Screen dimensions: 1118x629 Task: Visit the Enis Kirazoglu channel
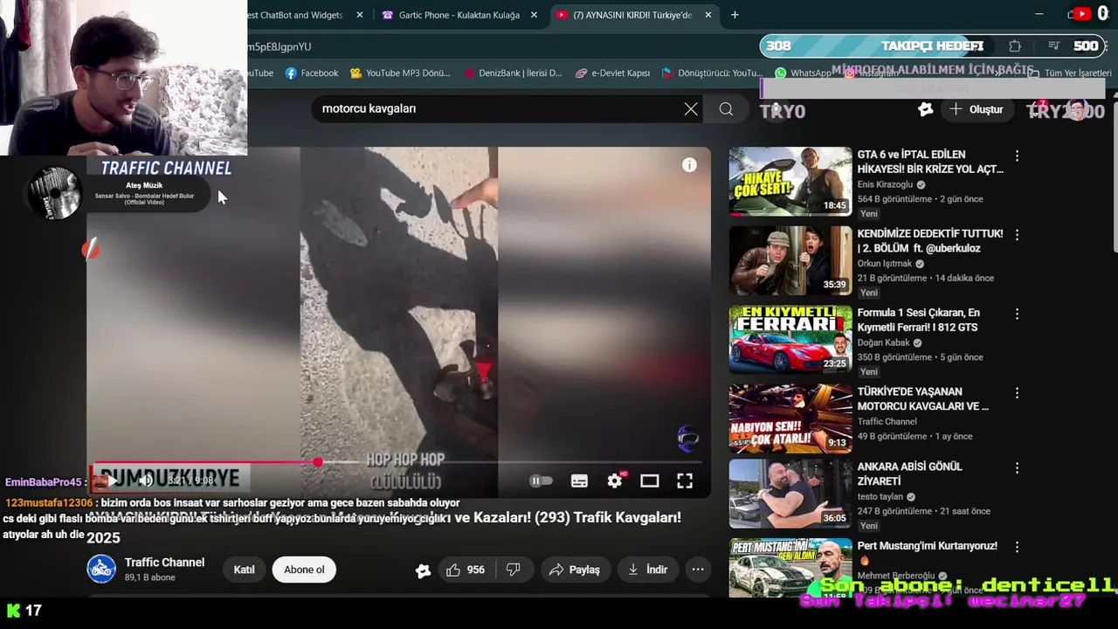coord(885,184)
